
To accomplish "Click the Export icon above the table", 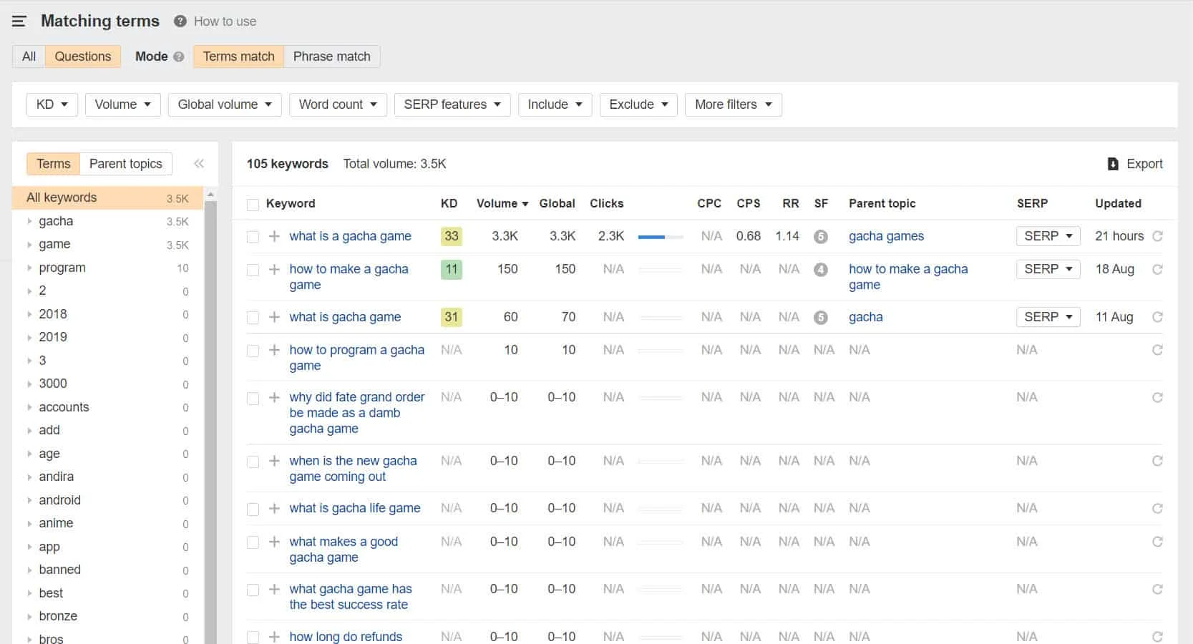I will point(1112,164).
